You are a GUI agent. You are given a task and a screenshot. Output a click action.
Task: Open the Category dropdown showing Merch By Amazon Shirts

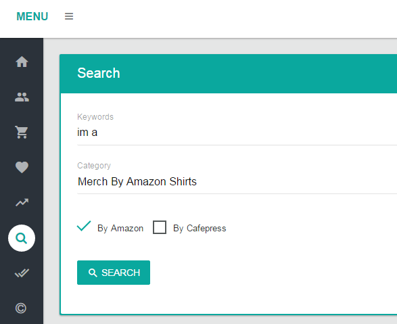237,181
